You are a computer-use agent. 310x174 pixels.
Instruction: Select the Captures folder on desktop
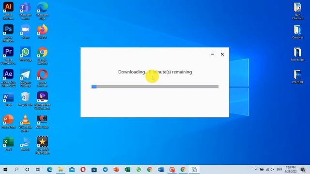297,31
